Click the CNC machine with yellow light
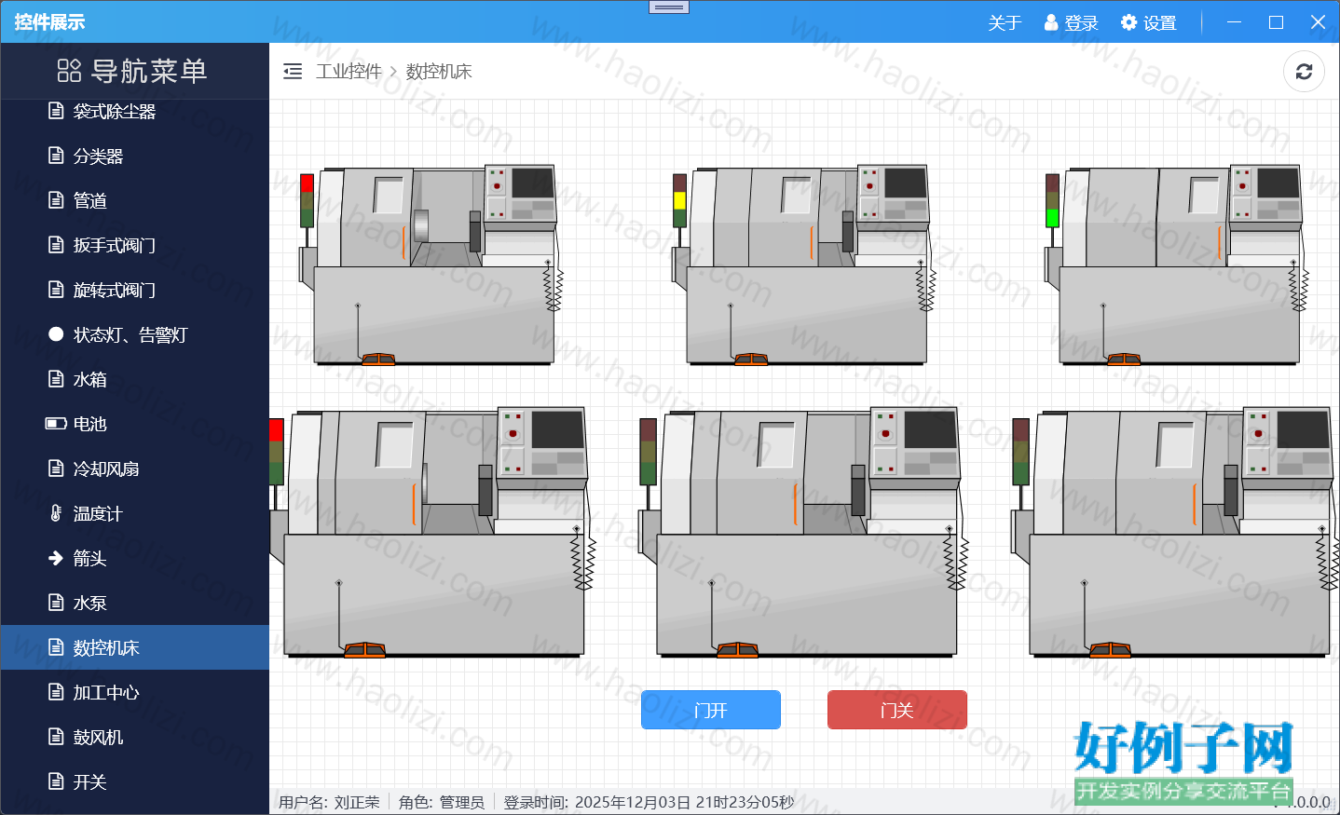Image resolution: width=1340 pixels, height=815 pixels. point(803,265)
